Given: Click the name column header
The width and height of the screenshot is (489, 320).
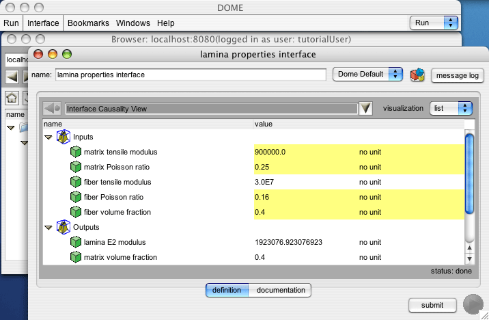Looking at the screenshot, I should point(148,124).
